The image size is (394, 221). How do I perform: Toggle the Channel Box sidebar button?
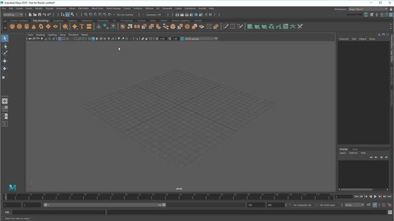pos(391,15)
